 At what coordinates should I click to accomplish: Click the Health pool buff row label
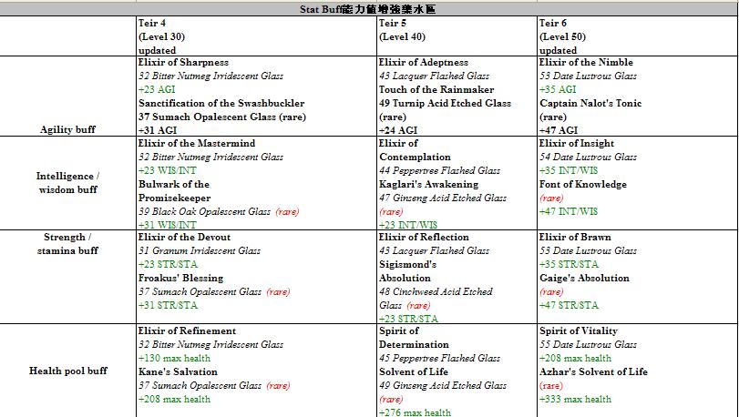pos(67,371)
